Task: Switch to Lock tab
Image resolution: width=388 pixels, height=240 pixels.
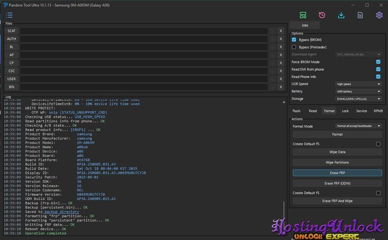Action: coord(345,111)
